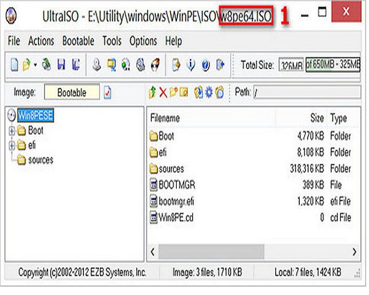Click the Extract icon in image toolbar
The height and width of the screenshot is (295, 369).
click(x=198, y=92)
